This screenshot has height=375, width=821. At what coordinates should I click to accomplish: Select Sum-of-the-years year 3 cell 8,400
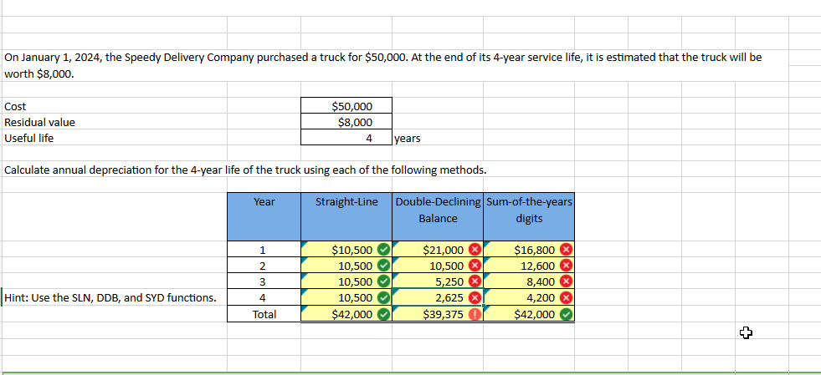[x=529, y=281]
